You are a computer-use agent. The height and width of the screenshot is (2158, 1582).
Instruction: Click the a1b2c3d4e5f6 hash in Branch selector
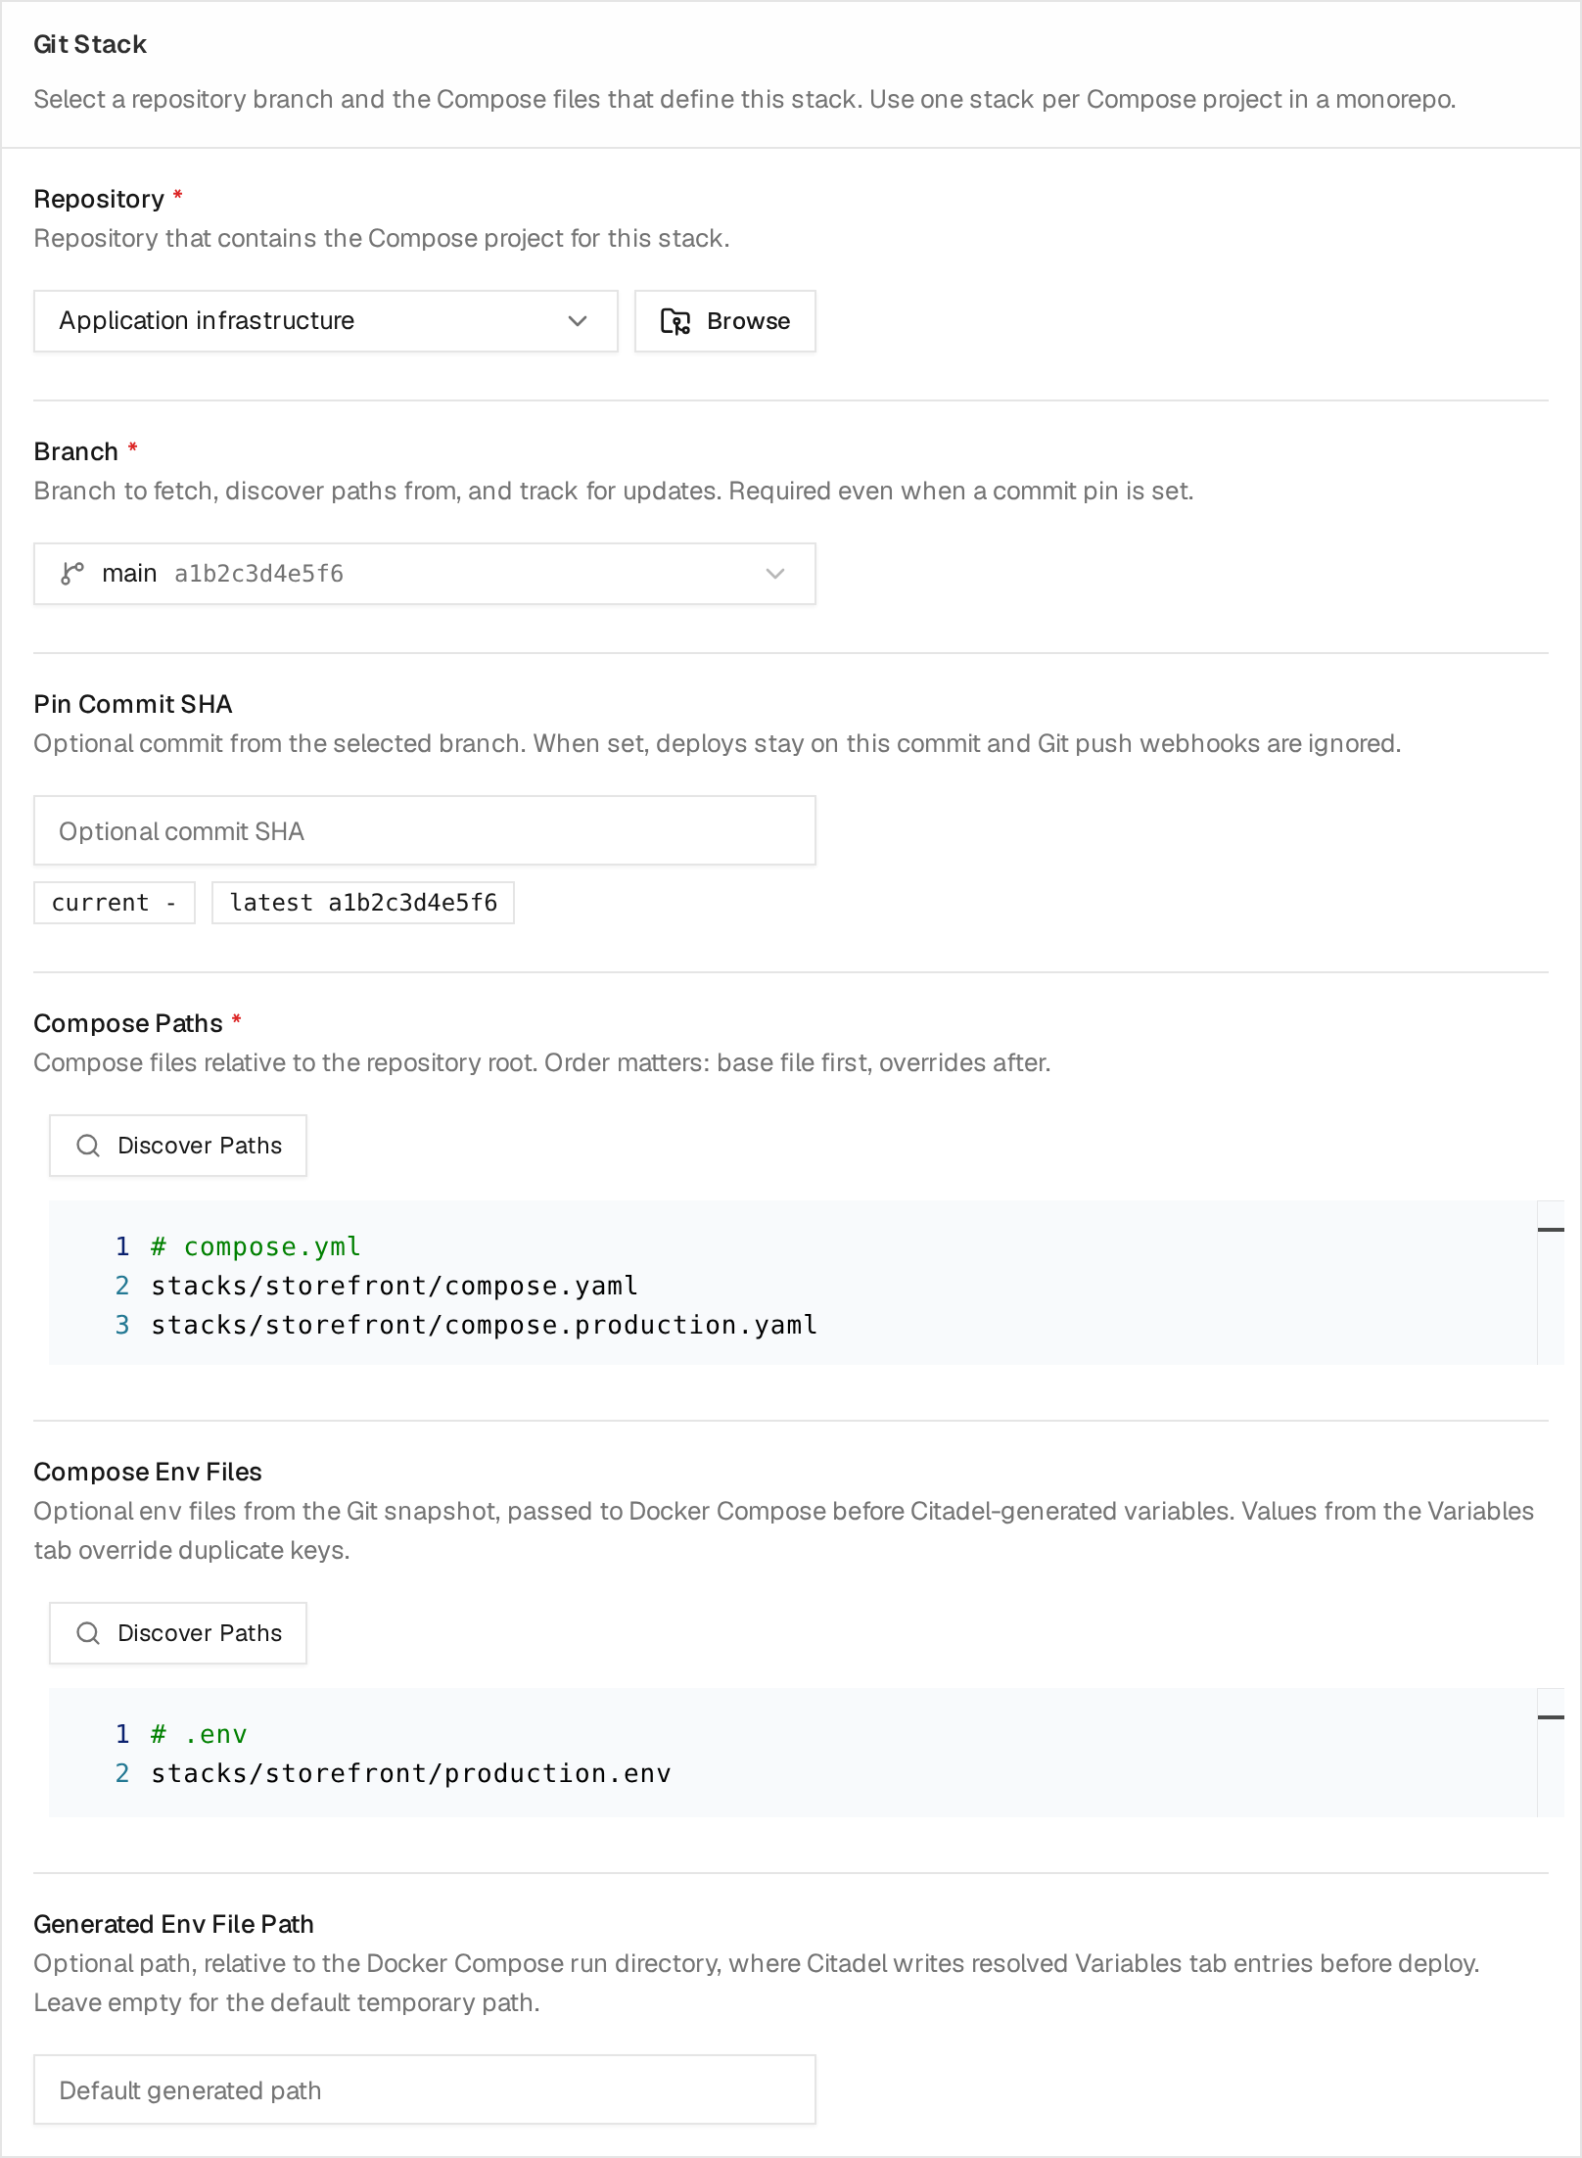(x=259, y=574)
